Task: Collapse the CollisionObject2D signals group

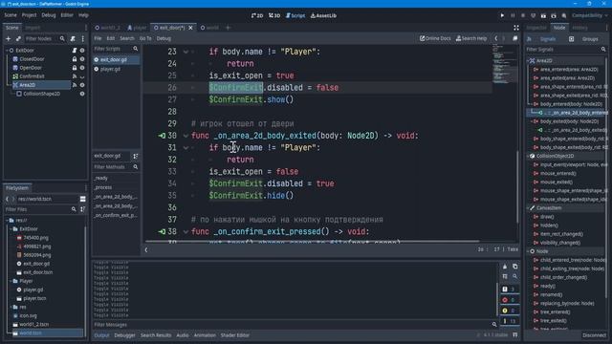Action: [528, 156]
